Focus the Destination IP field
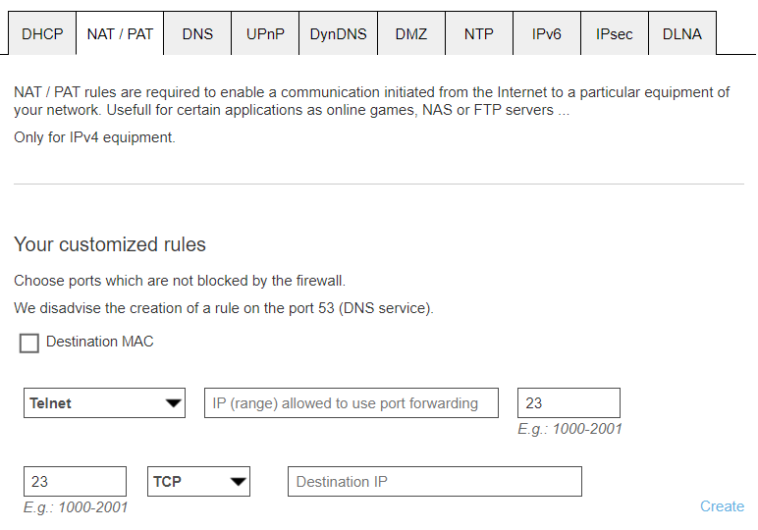 tap(434, 482)
